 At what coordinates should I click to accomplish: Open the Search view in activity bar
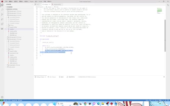(2, 10)
